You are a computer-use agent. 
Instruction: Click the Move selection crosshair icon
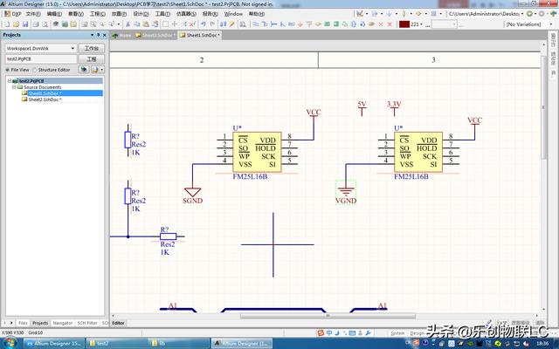click(x=175, y=24)
